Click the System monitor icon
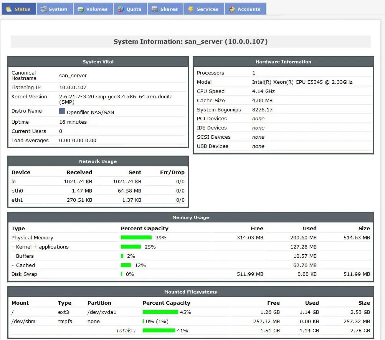Viewport: 385px width, 340px height. (x=44, y=8)
